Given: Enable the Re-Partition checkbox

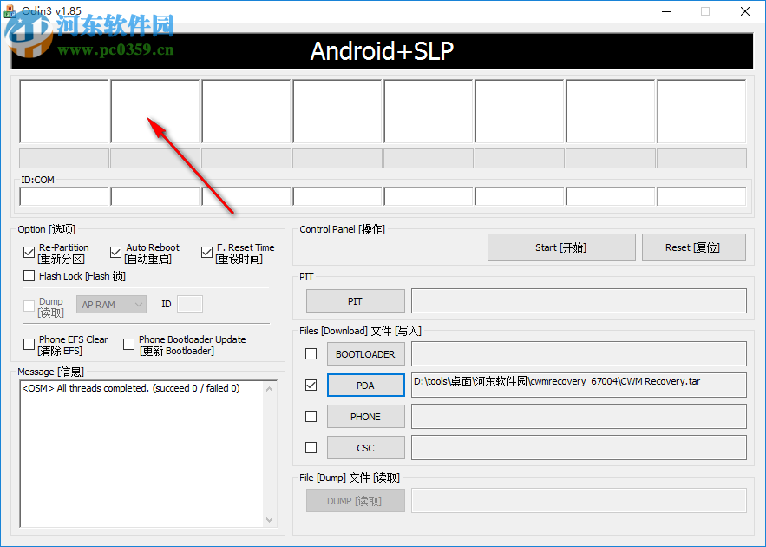Looking at the screenshot, I should tap(29, 252).
